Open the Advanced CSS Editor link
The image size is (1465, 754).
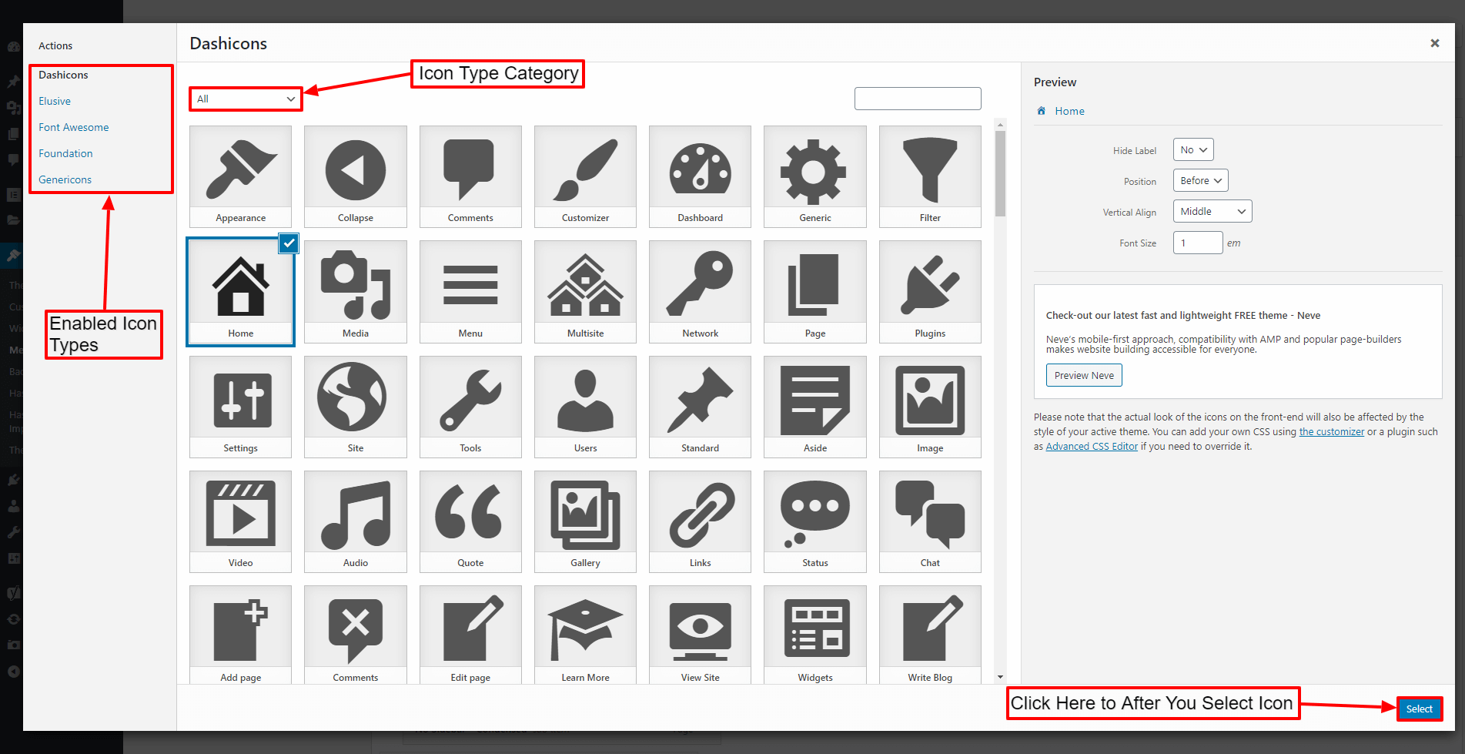pyautogui.click(x=1091, y=447)
